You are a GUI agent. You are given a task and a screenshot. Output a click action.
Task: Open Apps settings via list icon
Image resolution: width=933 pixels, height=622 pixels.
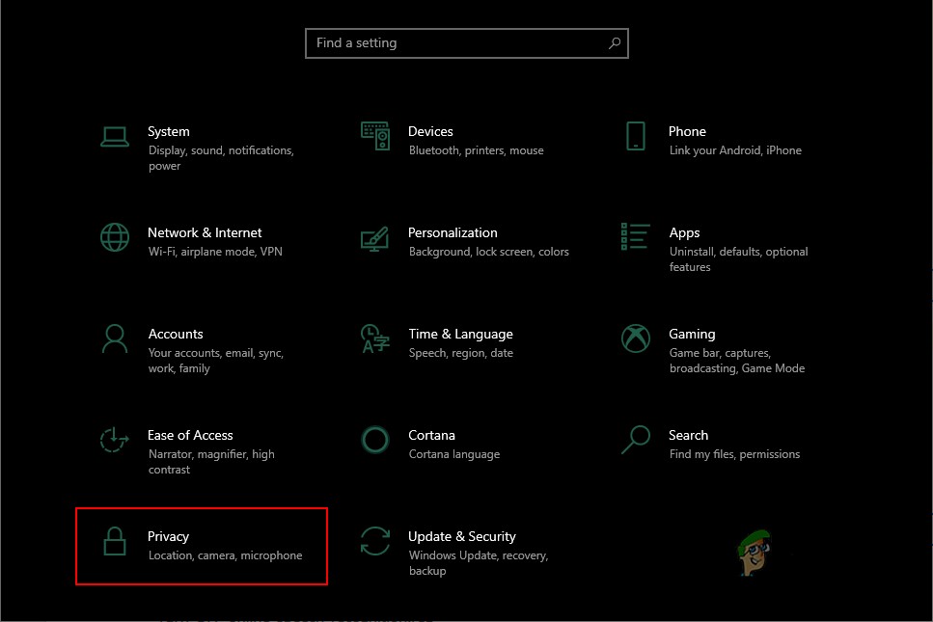pos(635,237)
